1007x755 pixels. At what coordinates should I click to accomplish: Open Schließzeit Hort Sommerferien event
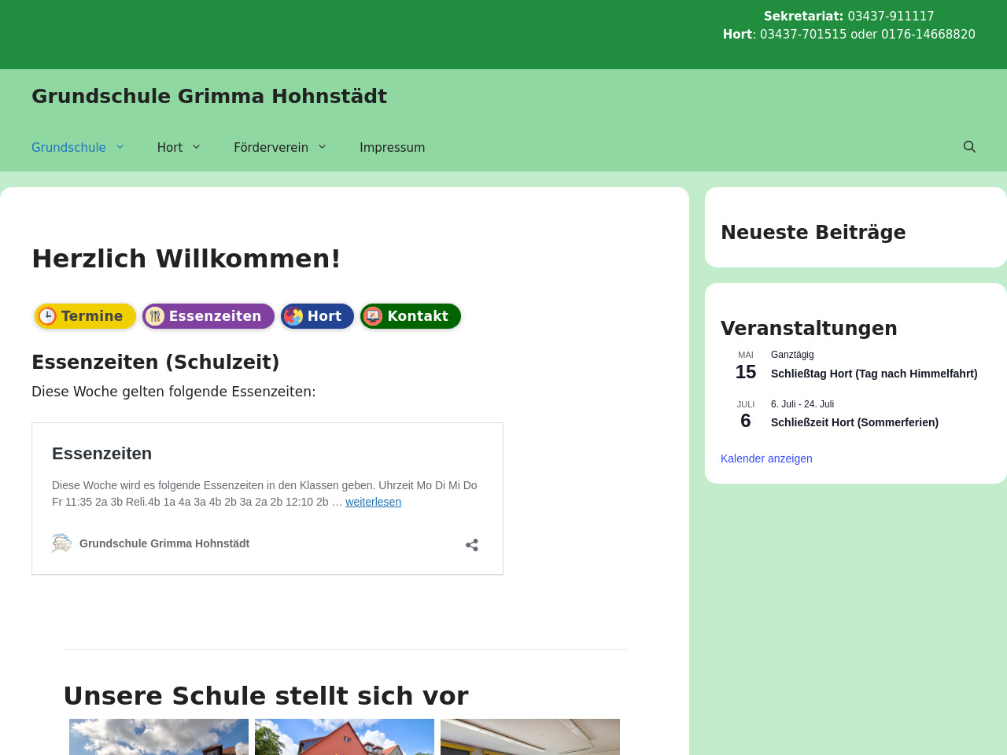click(x=854, y=422)
